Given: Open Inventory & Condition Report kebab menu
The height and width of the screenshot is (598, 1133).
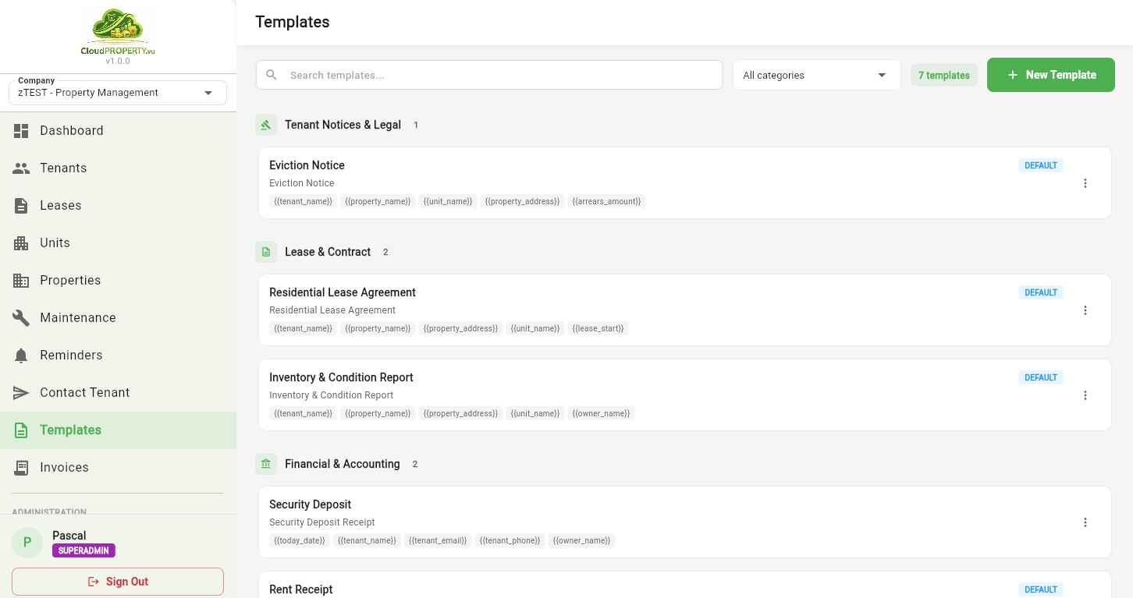Looking at the screenshot, I should (1085, 395).
